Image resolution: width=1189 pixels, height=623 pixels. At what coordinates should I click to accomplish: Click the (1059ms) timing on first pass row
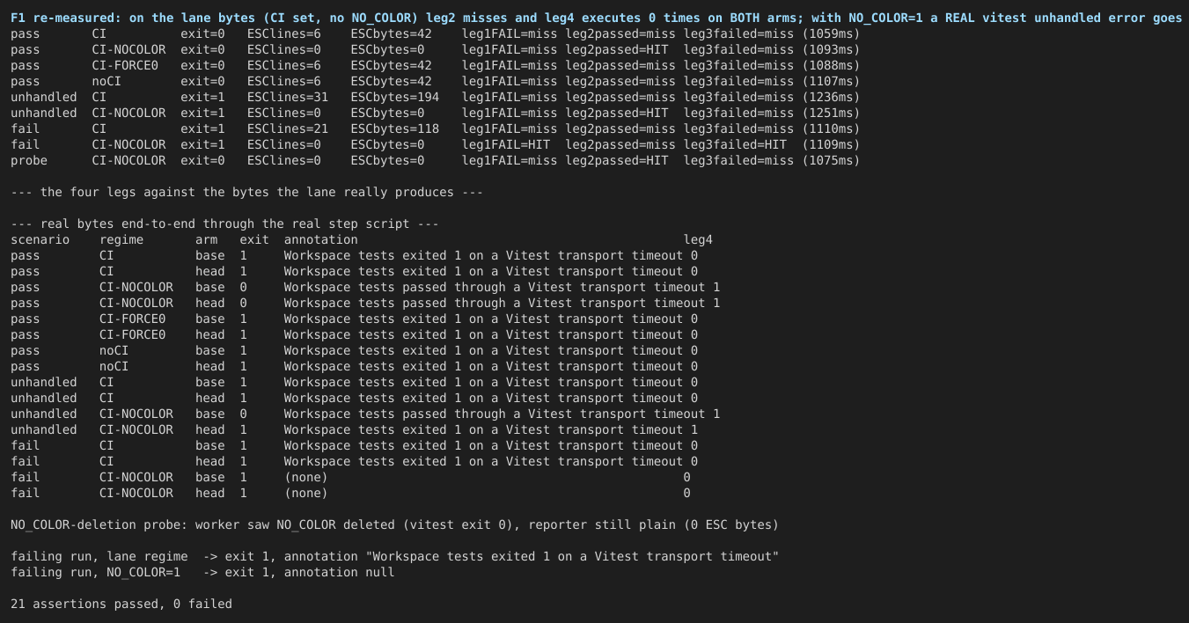click(830, 33)
